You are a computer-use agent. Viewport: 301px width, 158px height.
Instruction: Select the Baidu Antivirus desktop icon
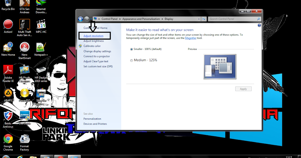point(8,120)
